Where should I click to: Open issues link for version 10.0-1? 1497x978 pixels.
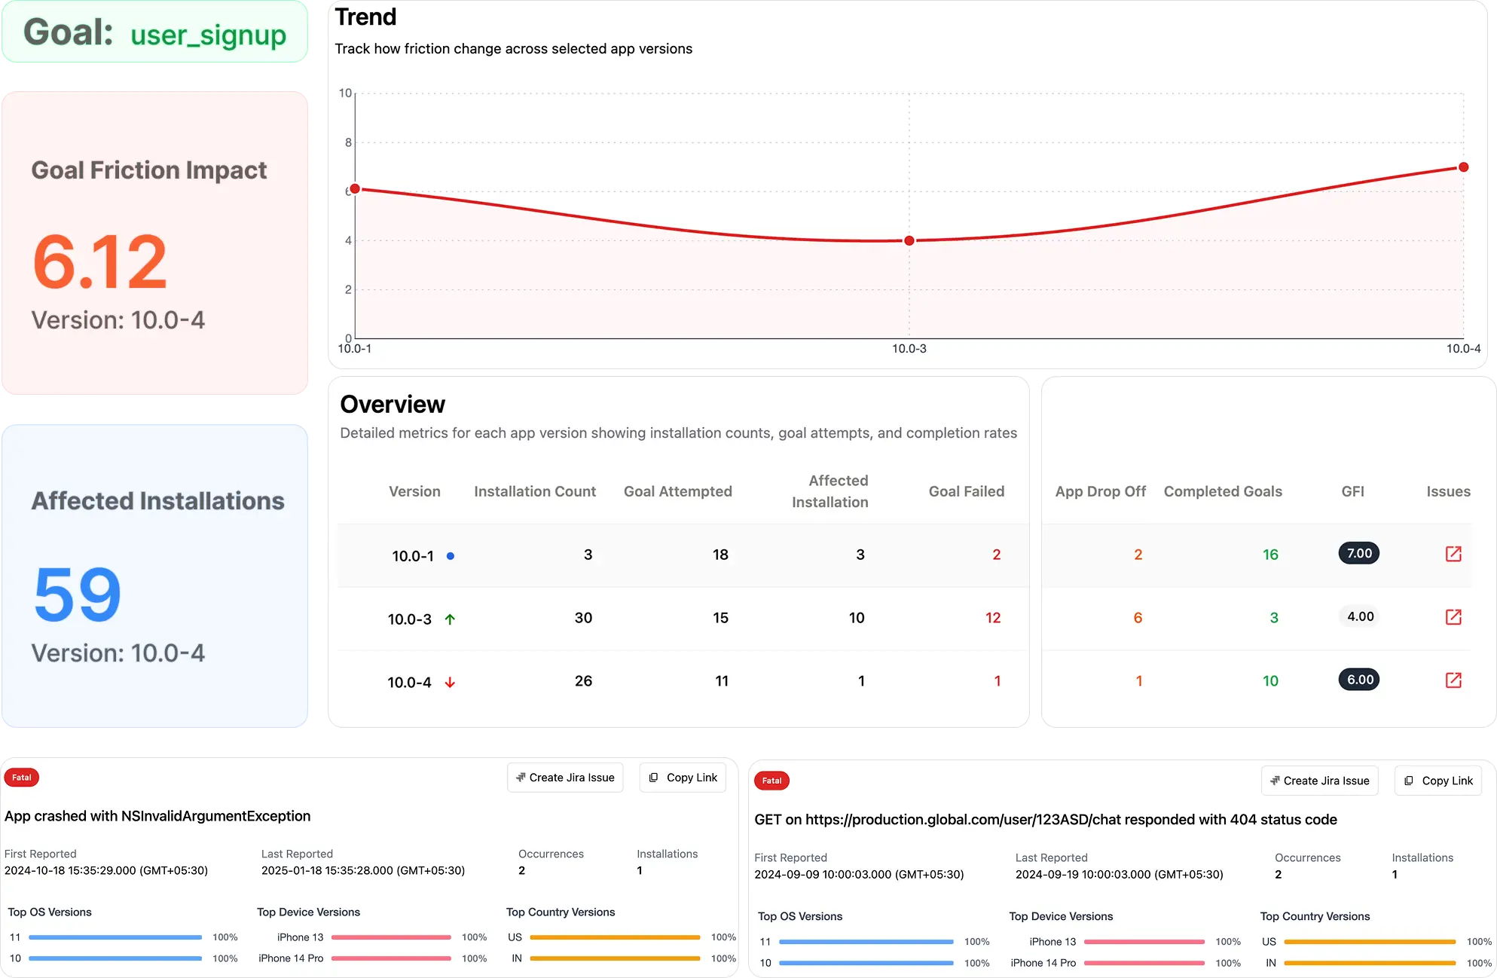[1453, 555]
